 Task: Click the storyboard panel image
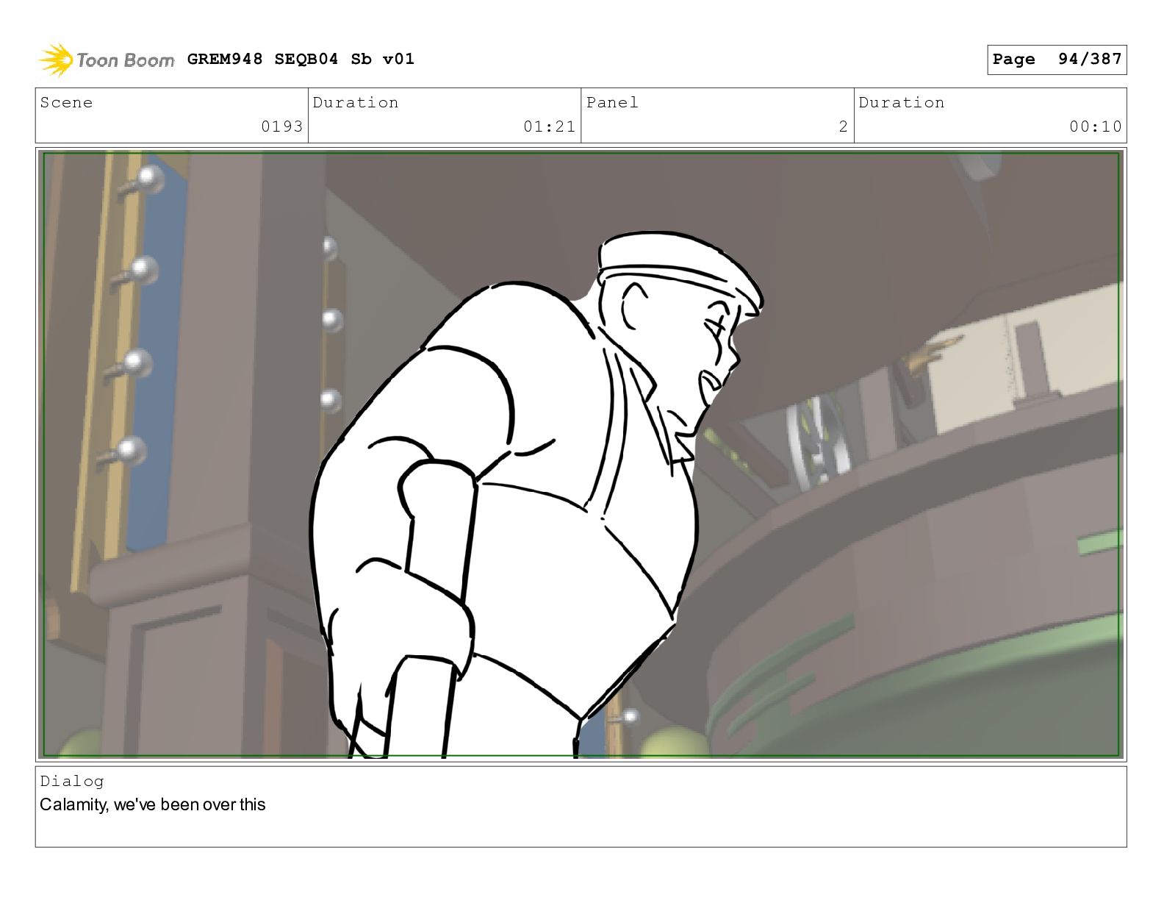[x=581, y=454]
